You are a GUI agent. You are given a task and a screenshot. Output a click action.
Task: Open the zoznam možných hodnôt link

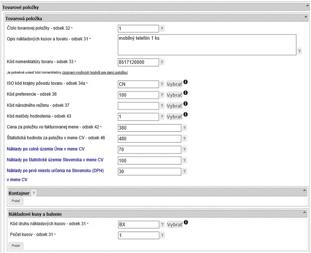[95, 73]
